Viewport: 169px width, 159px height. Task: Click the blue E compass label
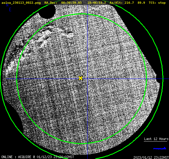click(x=10, y=10)
